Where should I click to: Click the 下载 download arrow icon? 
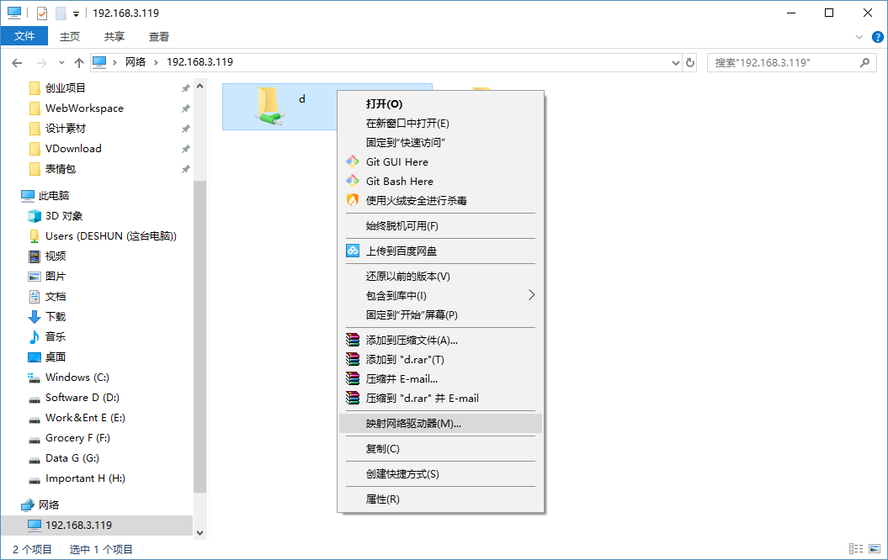click(x=35, y=317)
